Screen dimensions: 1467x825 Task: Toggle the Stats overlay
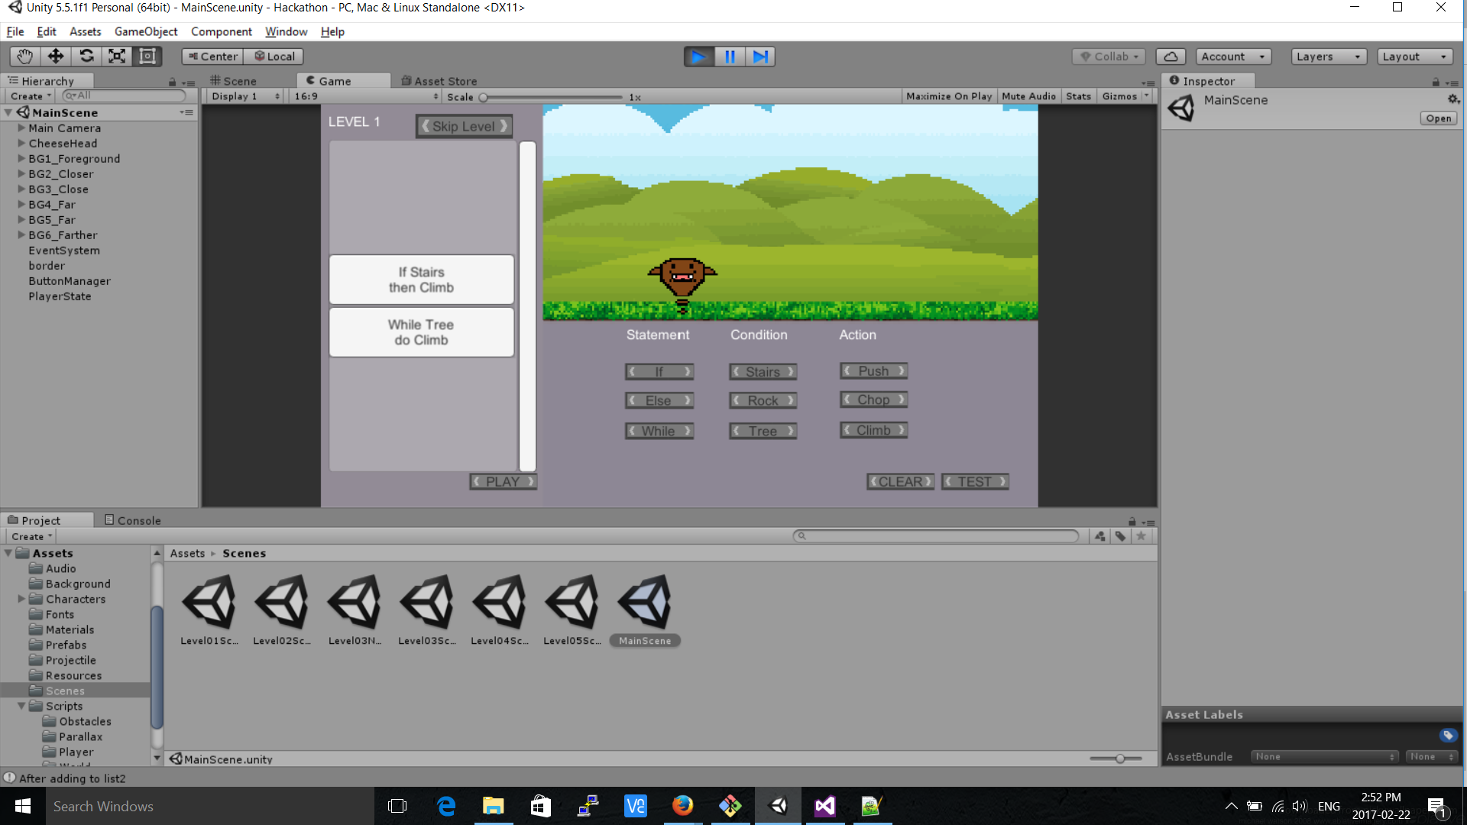[1078, 96]
